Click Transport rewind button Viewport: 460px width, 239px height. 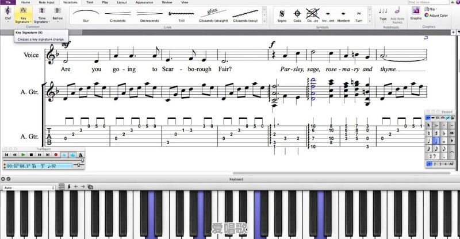coord(15,155)
